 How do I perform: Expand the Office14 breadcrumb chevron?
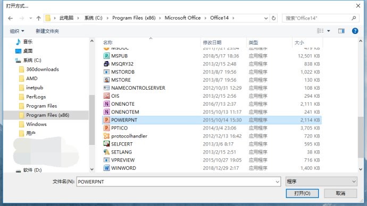click(233, 18)
